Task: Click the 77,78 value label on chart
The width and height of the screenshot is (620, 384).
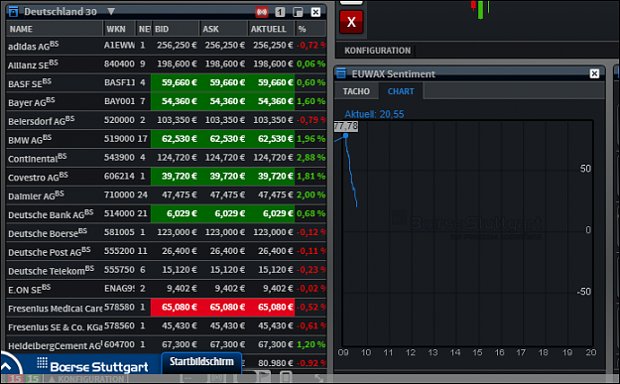Action: pyautogui.click(x=346, y=126)
